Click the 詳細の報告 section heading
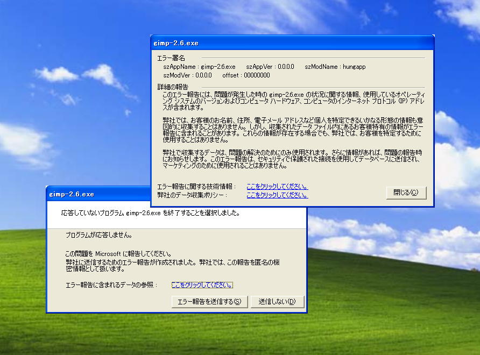This screenshot has width=480, height=355. point(173,87)
